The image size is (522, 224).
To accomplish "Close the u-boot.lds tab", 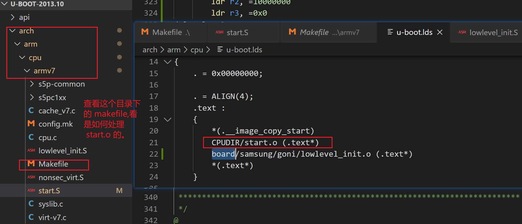I will point(440,32).
